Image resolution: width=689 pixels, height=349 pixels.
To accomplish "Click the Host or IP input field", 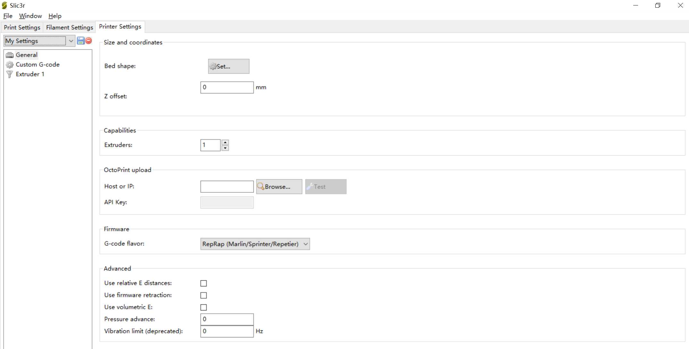I will (227, 187).
